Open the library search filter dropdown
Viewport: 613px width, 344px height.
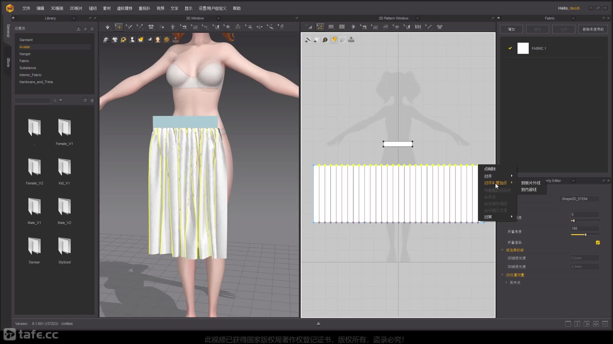pyautogui.click(x=61, y=100)
